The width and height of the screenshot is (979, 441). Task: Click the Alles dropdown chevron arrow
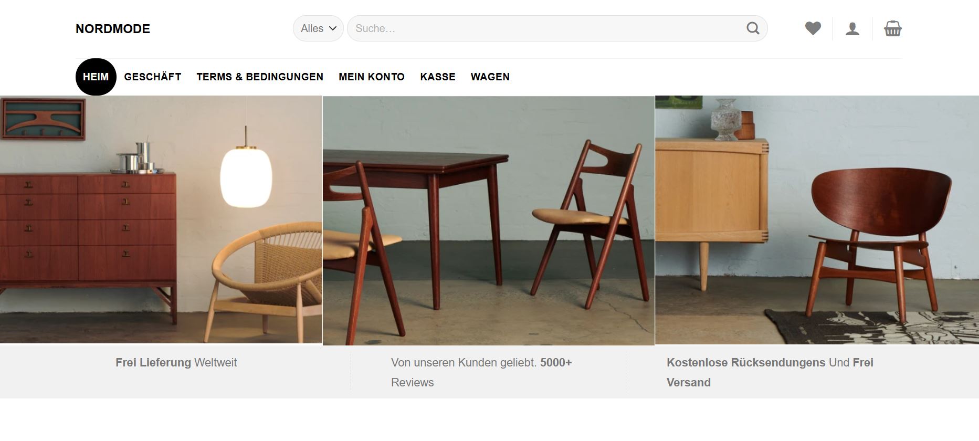[332, 29]
